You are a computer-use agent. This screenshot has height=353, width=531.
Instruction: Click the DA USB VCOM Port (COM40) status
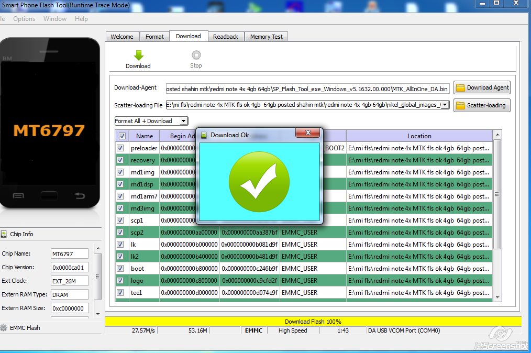point(404,330)
